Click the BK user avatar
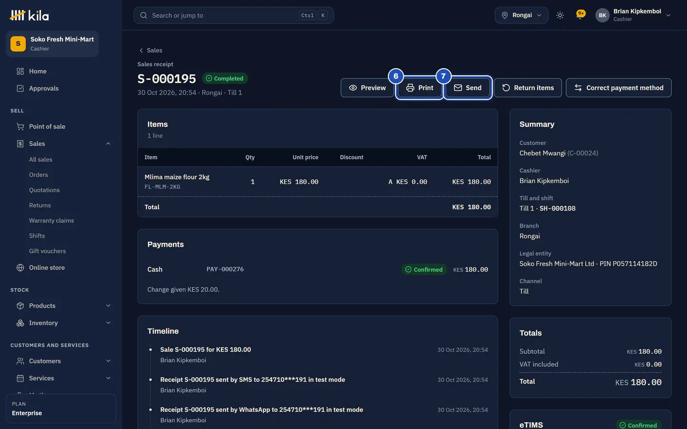 tap(603, 15)
